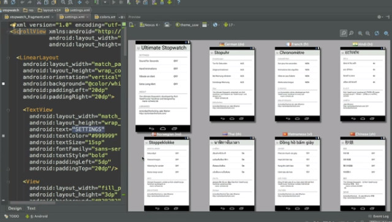Image resolution: width=392 pixels, height=222 pixels.
Task: Click the Undo arrow in main toolbar
Action: click(23, 2)
